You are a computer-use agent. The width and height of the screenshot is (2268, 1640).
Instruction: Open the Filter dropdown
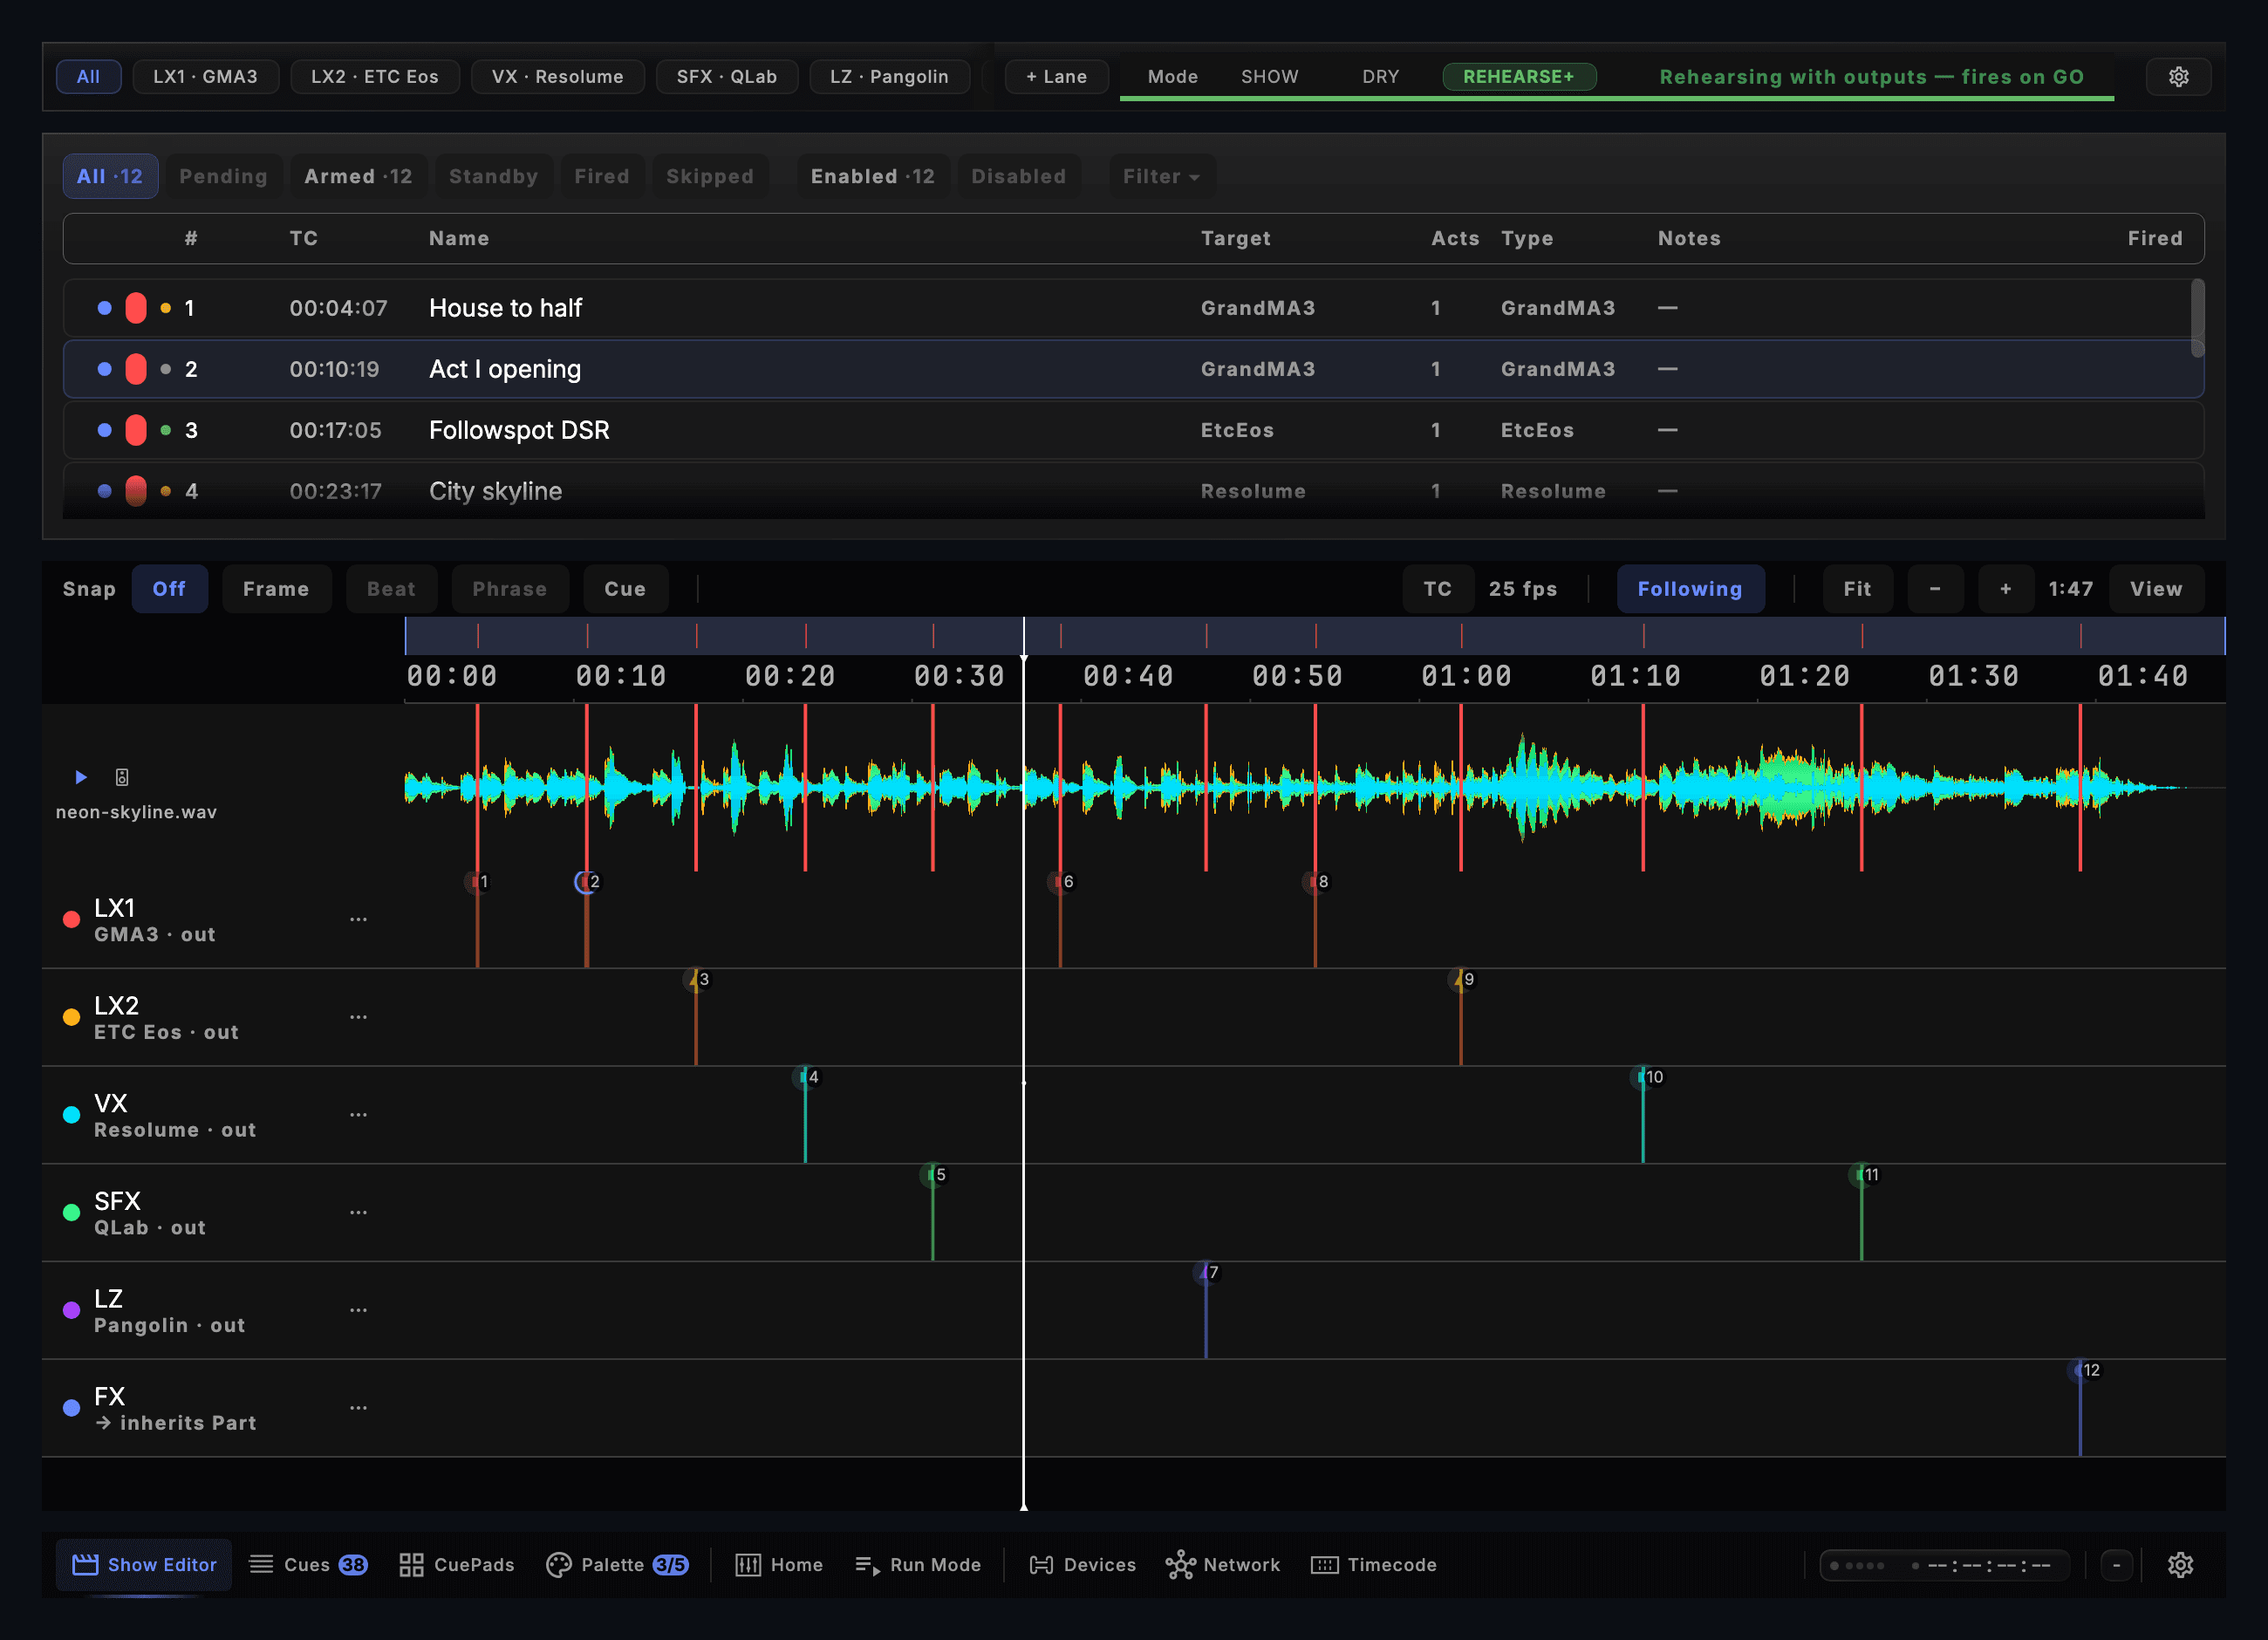coord(1161,176)
